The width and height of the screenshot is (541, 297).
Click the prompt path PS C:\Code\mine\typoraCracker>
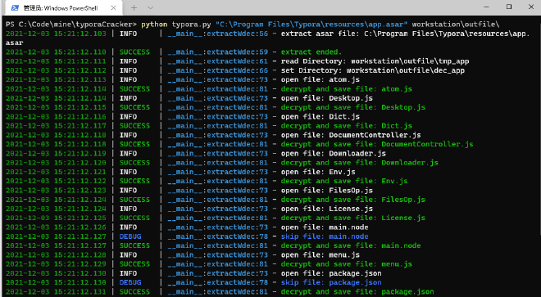pyautogui.click(x=71, y=25)
